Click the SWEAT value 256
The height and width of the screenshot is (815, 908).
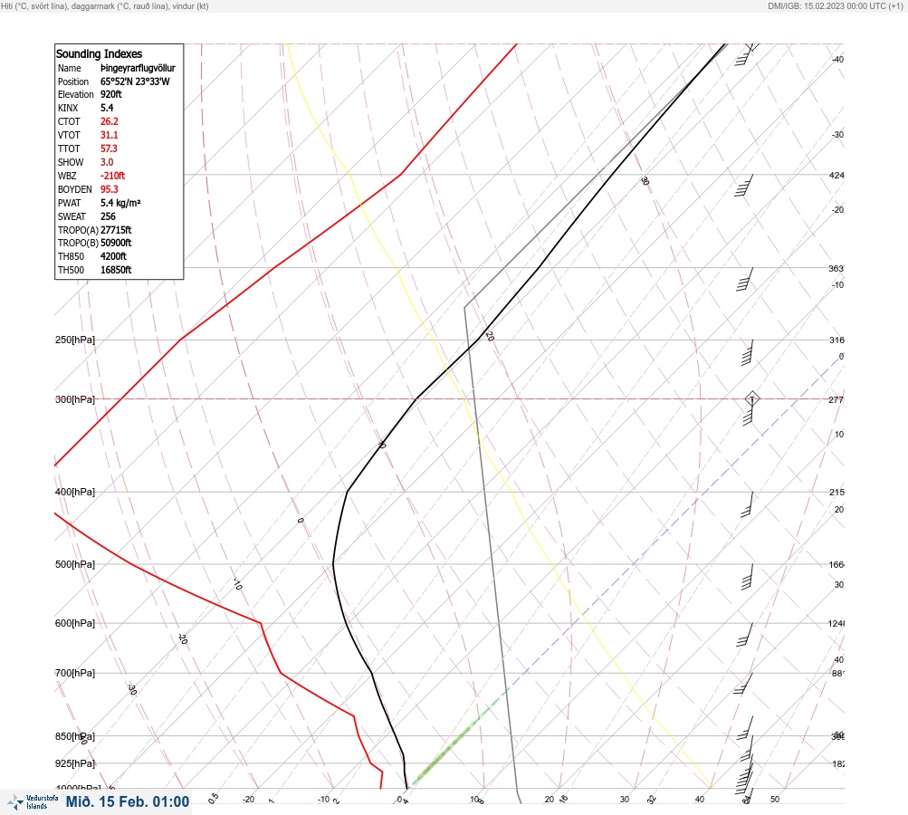click(108, 216)
